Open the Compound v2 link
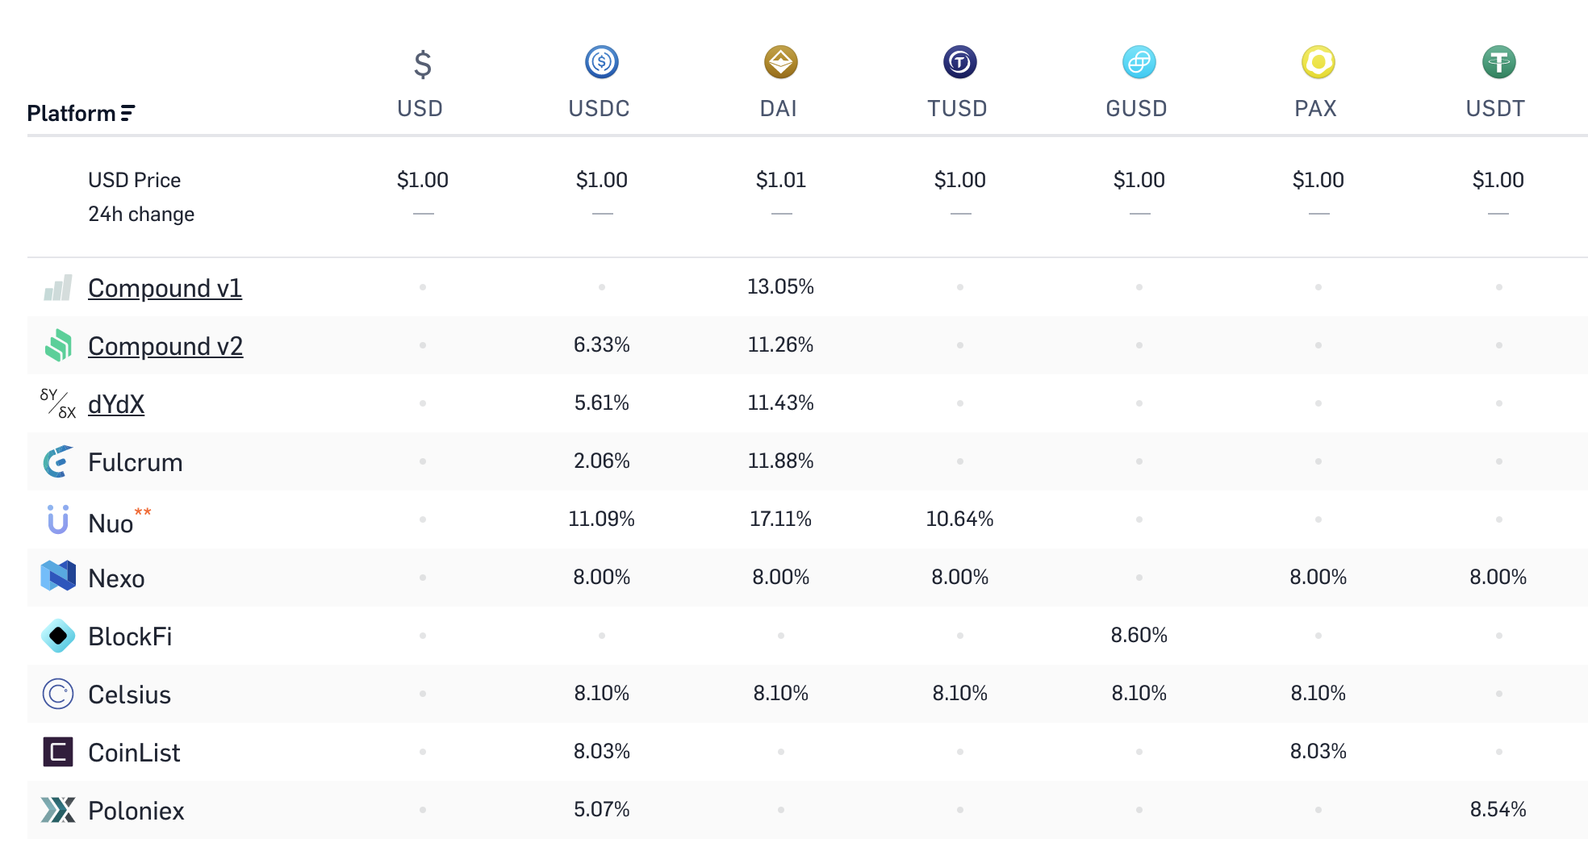Screen dimensions: 1588x847 click(165, 346)
